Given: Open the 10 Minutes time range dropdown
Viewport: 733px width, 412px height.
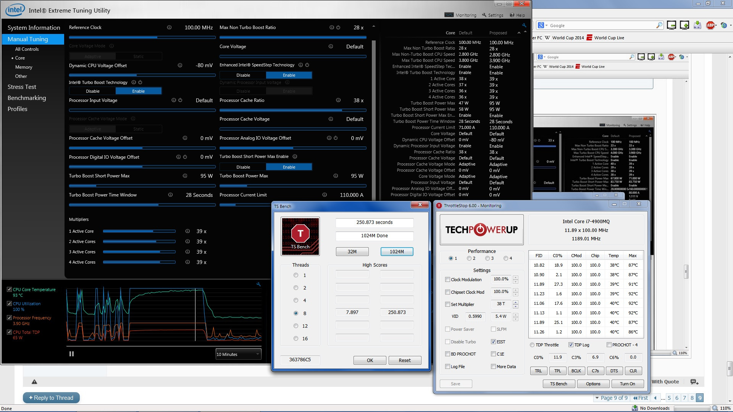Looking at the screenshot, I should tap(239, 354).
